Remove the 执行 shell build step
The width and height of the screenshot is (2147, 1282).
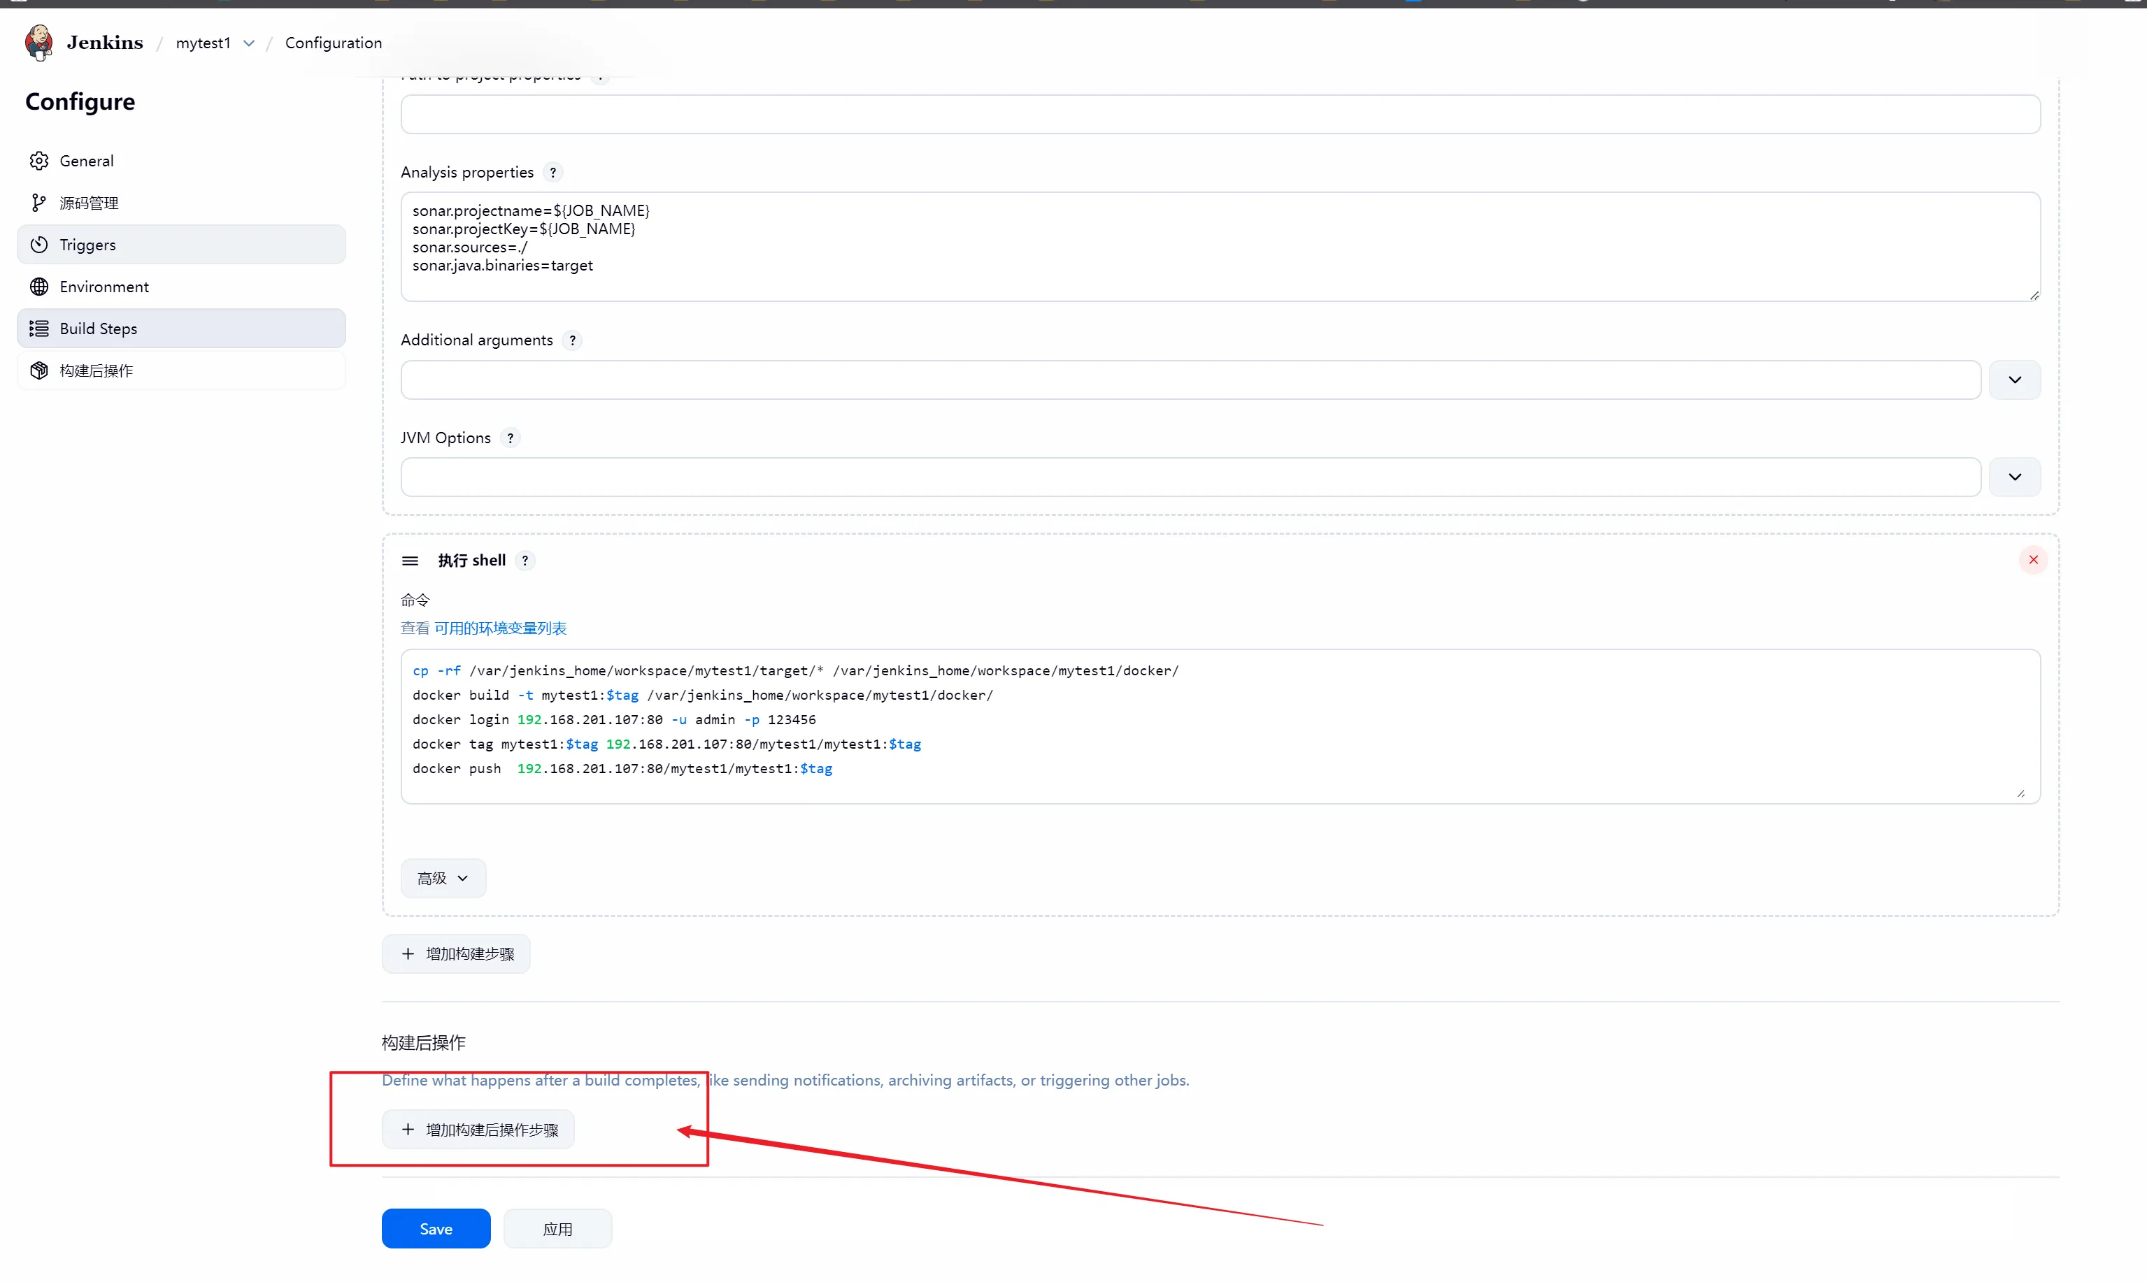(x=2033, y=560)
